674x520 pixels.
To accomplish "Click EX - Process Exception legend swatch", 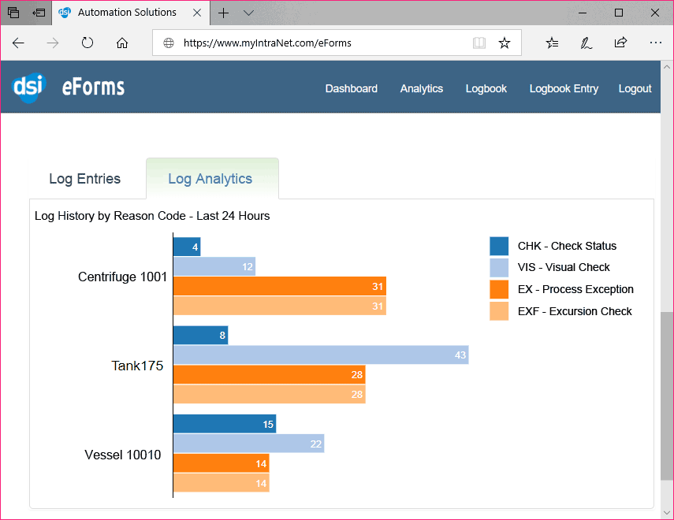I will 499,289.
